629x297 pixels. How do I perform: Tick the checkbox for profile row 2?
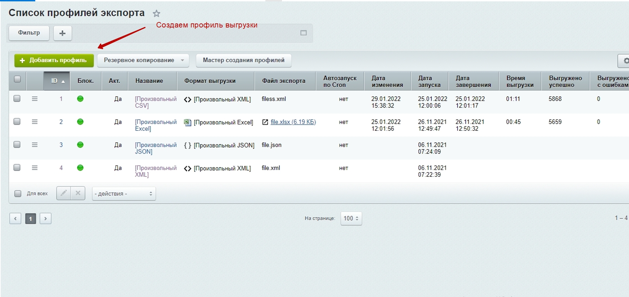(x=17, y=122)
